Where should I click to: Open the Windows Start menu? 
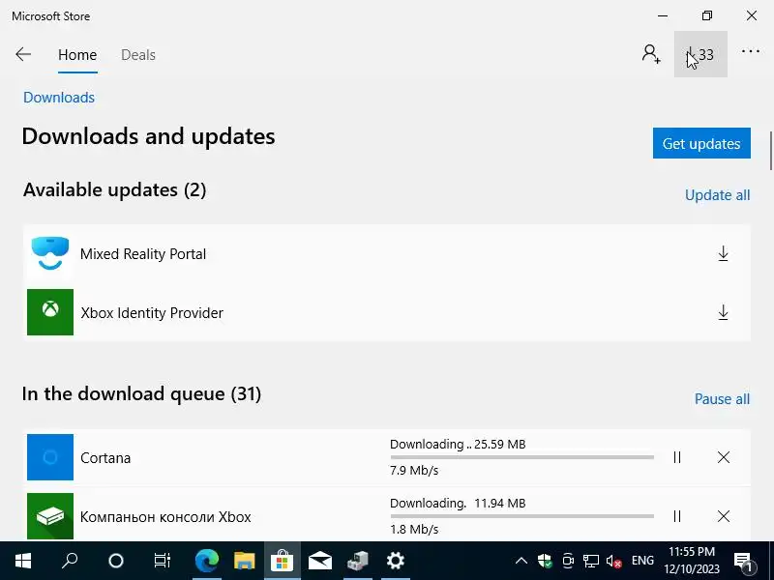click(x=23, y=561)
